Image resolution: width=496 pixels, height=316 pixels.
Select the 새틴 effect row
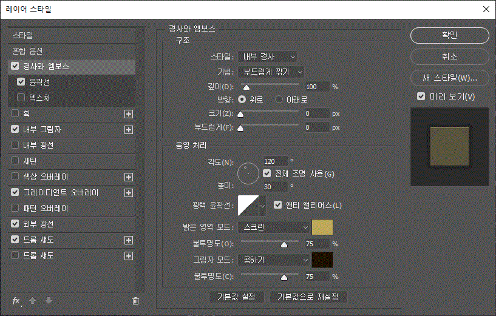click(72, 161)
